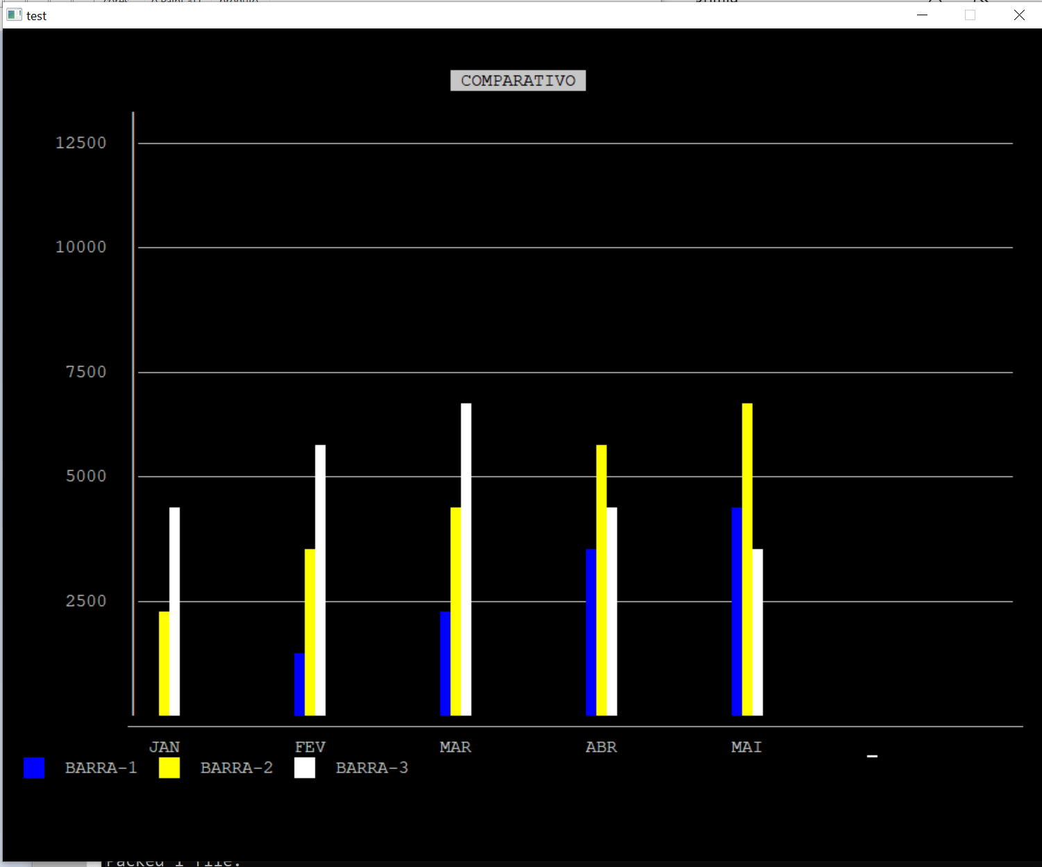This screenshot has width=1042, height=867.
Task: Click the test window app icon
Action: [14, 15]
